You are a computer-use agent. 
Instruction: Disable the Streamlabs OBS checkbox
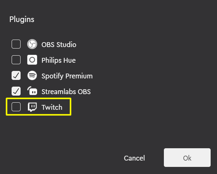coord(16,91)
